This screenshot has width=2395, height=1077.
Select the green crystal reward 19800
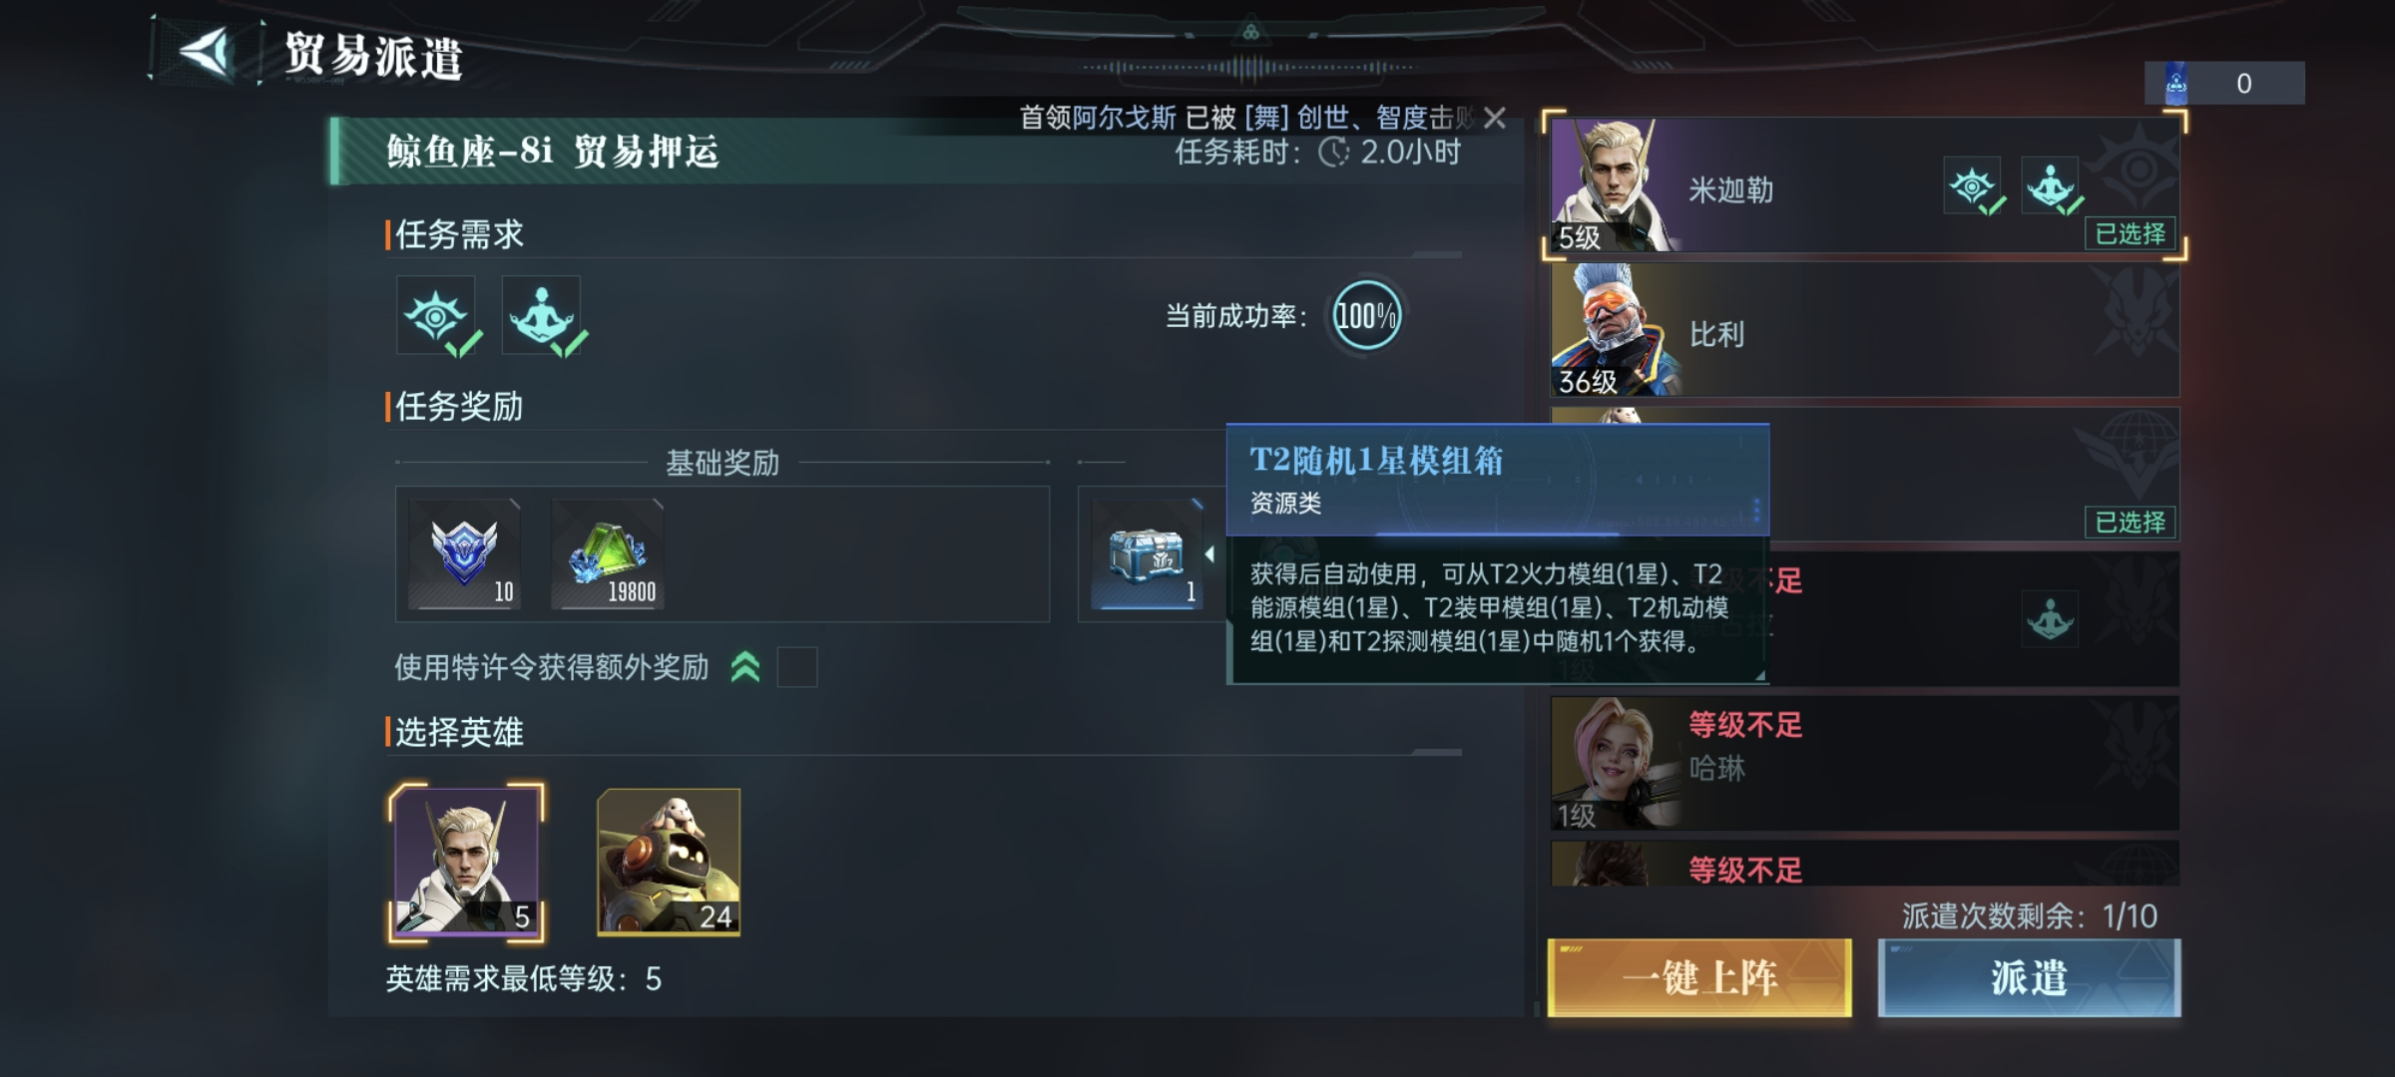[607, 553]
